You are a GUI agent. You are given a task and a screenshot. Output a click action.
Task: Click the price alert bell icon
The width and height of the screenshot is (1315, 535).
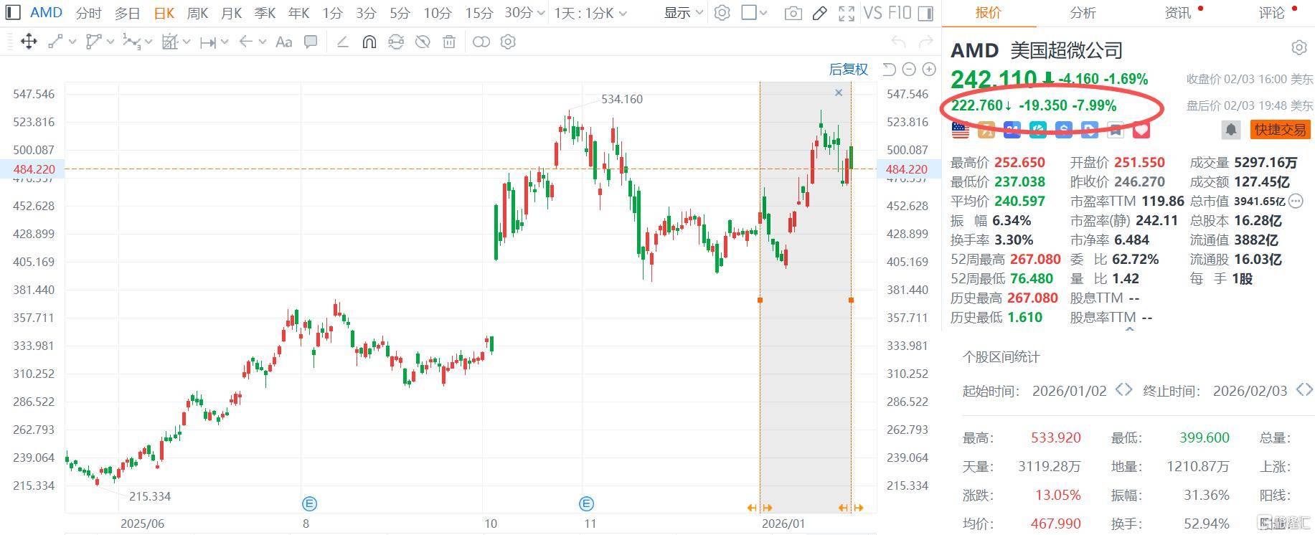click(1230, 130)
